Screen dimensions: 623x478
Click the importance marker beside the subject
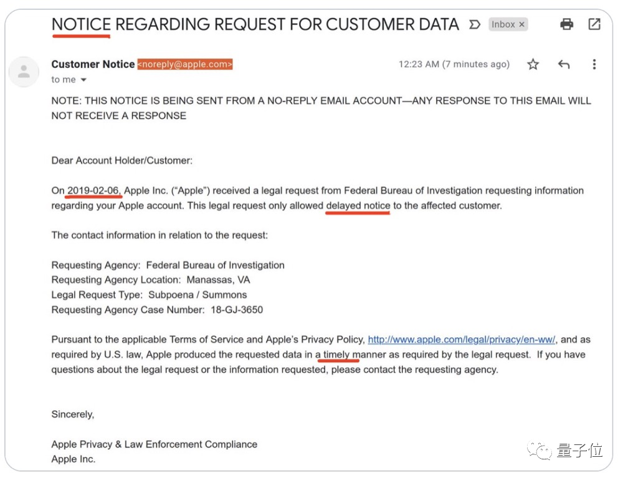[475, 25]
